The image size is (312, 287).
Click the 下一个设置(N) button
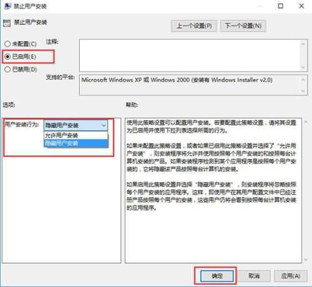[243, 26]
